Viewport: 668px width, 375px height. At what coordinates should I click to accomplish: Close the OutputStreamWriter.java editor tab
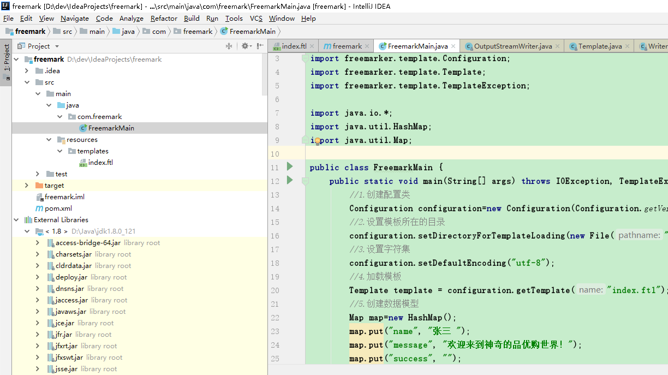point(558,46)
